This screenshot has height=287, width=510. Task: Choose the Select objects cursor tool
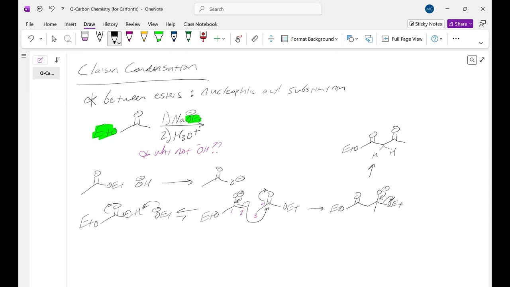point(54,39)
